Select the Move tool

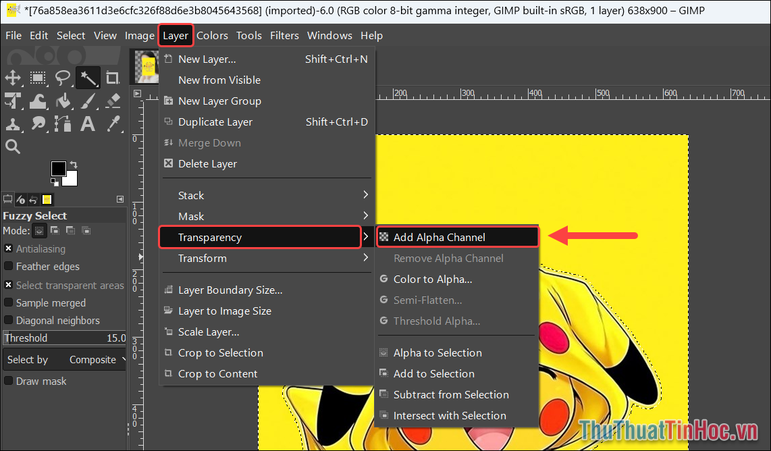(13, 78)
